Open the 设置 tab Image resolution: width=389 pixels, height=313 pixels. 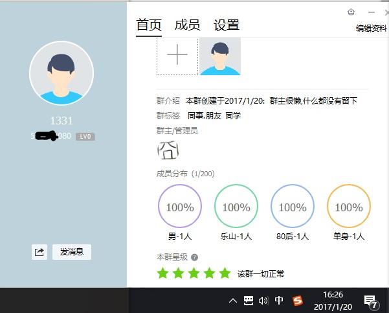[227, 25]
